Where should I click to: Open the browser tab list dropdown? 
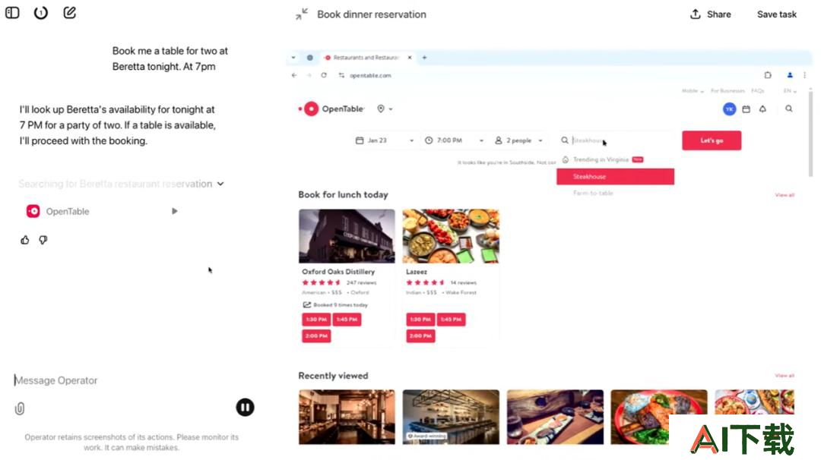(x=293, y=58)
